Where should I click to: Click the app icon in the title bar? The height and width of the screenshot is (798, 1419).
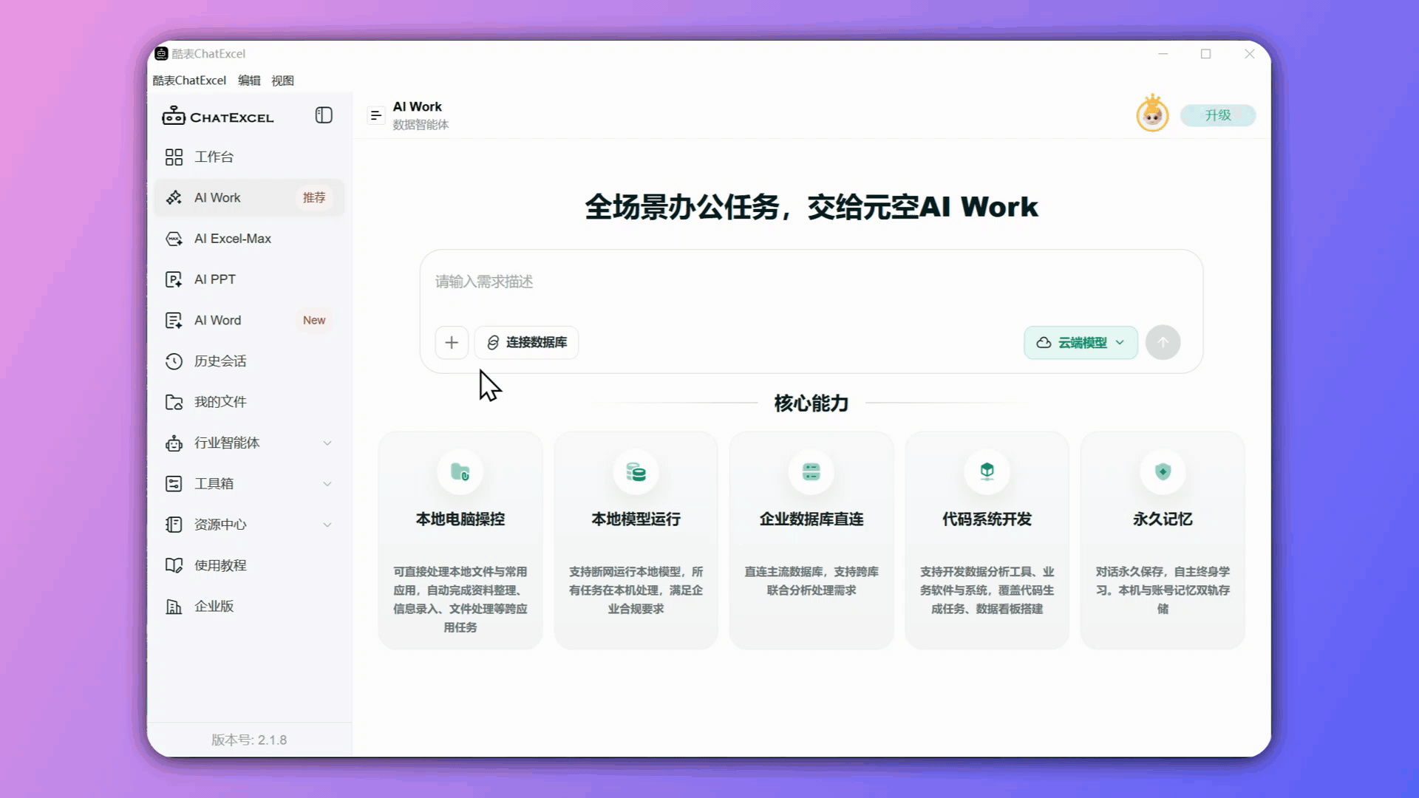[161, 54]
